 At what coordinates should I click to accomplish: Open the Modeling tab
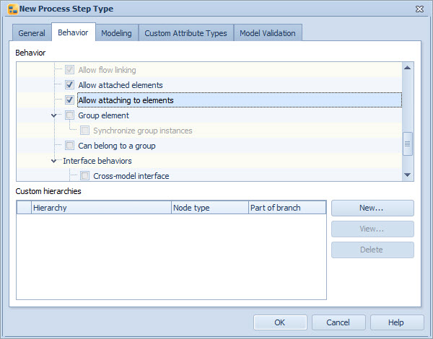[116, 33]
